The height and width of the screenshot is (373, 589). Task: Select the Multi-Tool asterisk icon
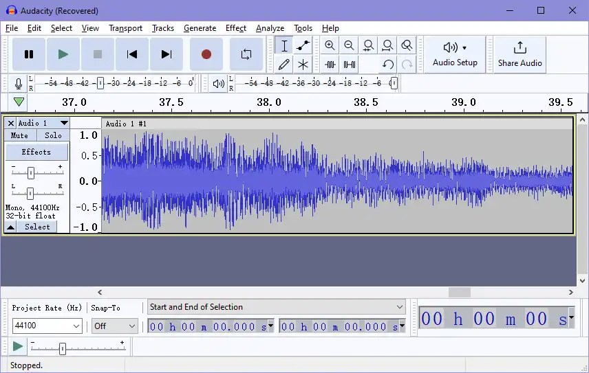[303, 65]
